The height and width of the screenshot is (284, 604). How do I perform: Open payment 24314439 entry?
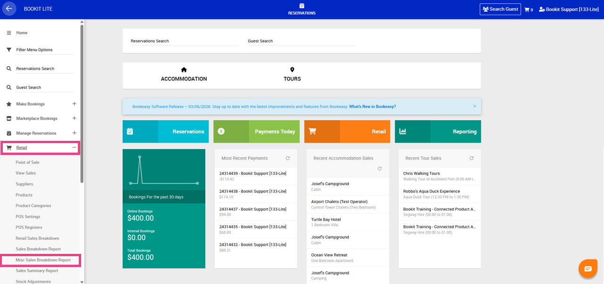[256, 176]
